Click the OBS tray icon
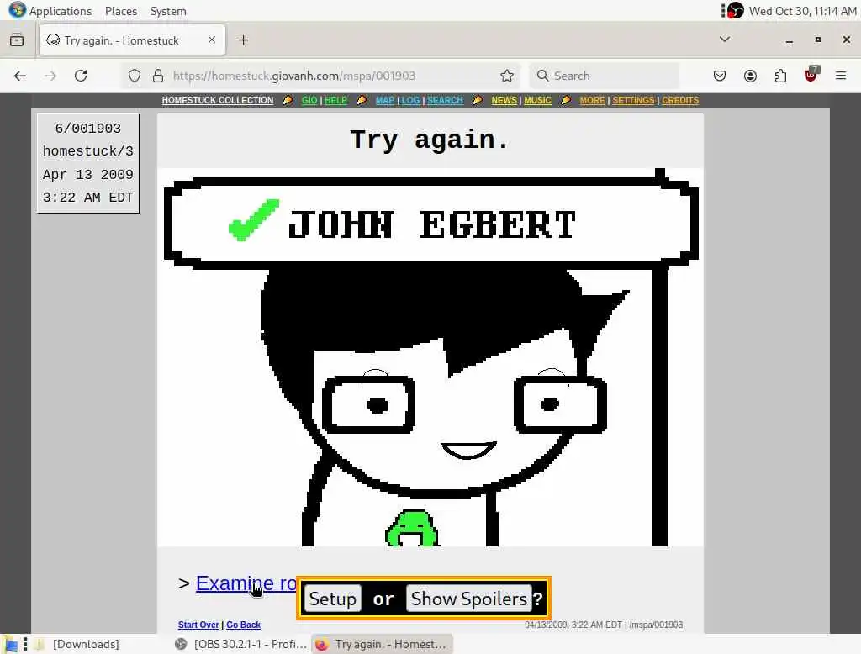Screen dimensions: 861x654 [x=735, y=10]
